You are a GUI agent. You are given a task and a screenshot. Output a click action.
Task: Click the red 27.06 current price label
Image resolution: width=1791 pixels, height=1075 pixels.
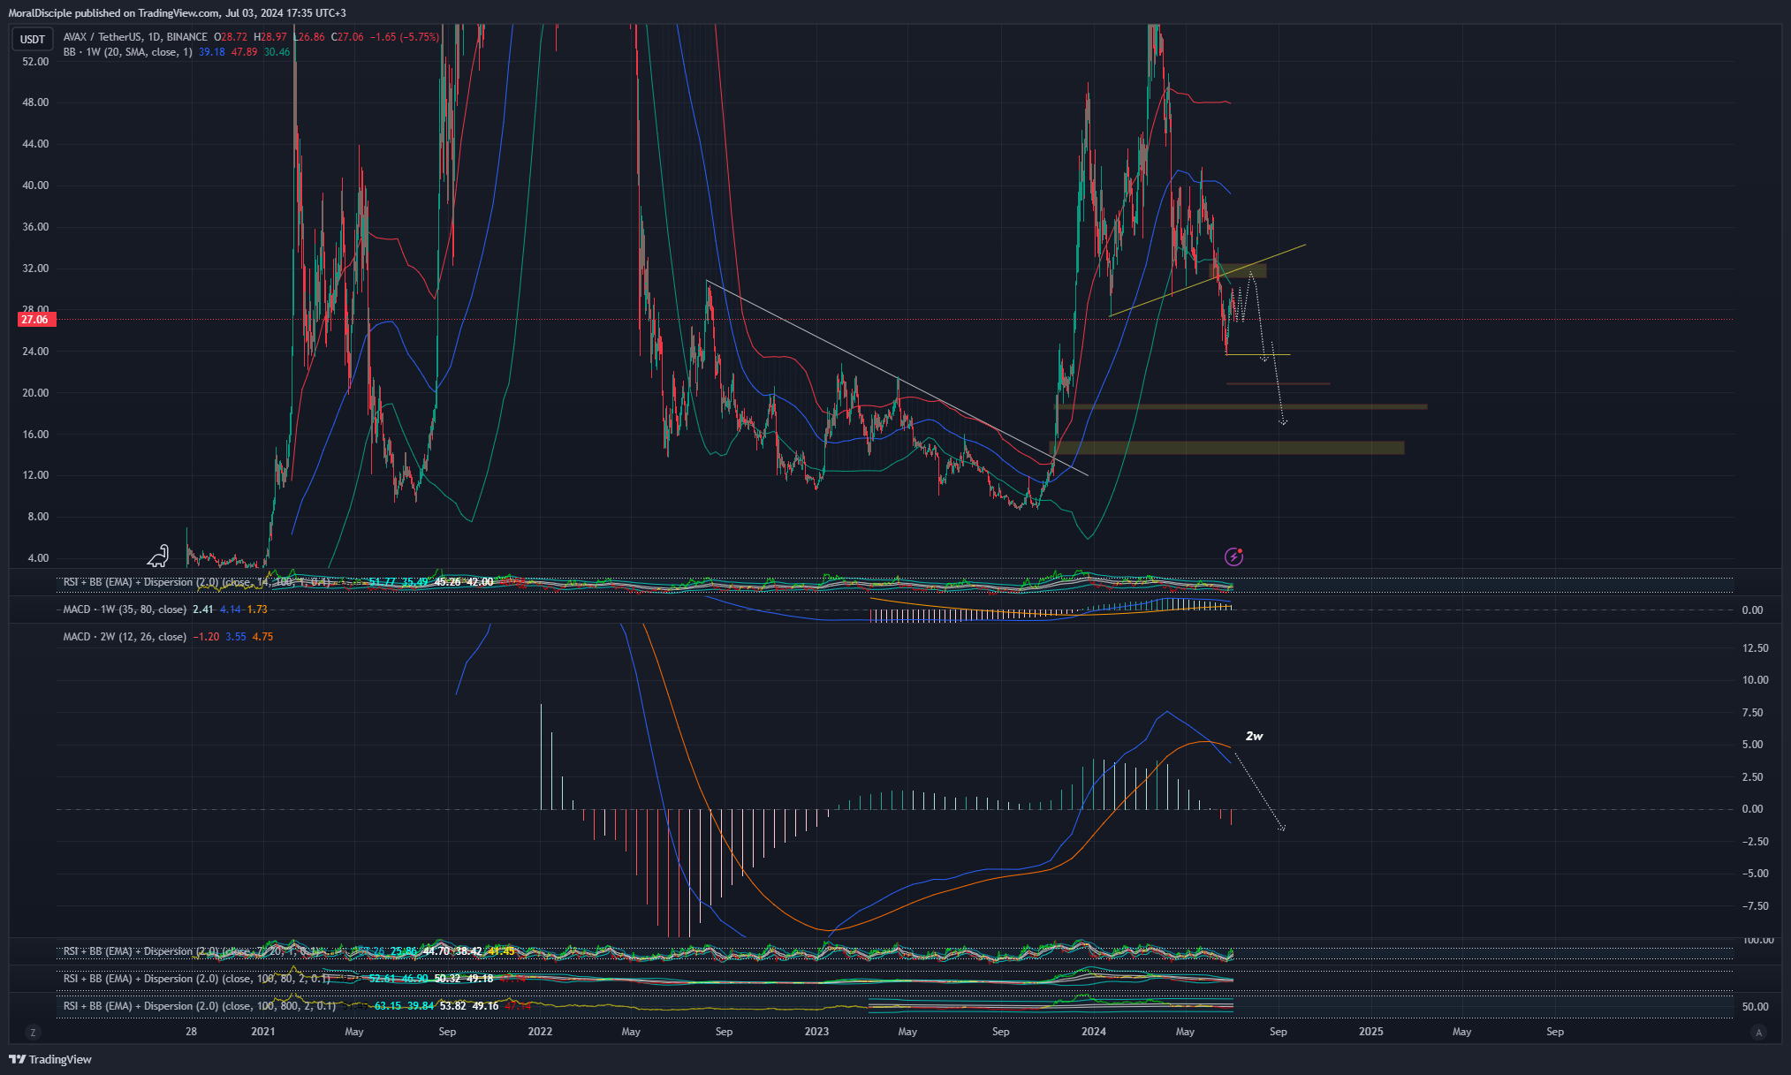(35, 320)
